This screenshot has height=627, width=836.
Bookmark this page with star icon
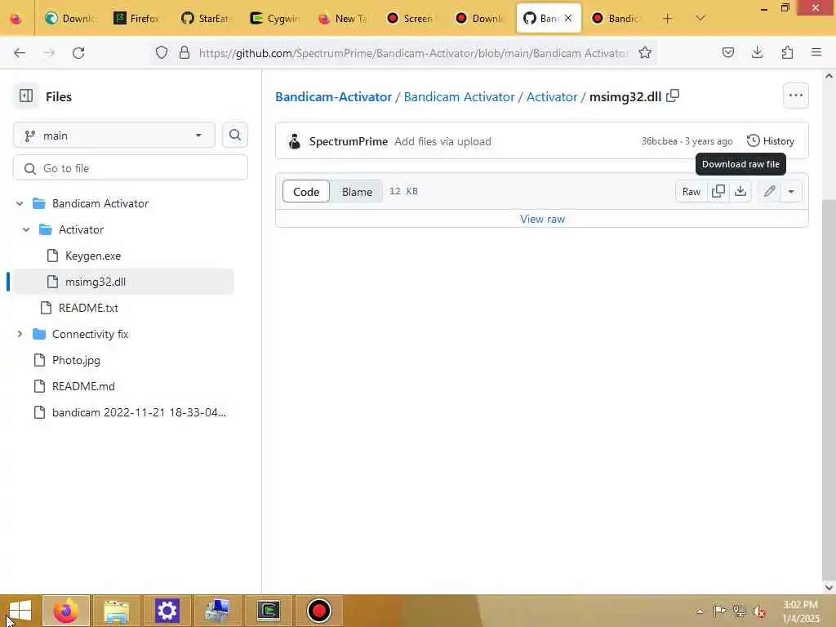pos(645,52)
